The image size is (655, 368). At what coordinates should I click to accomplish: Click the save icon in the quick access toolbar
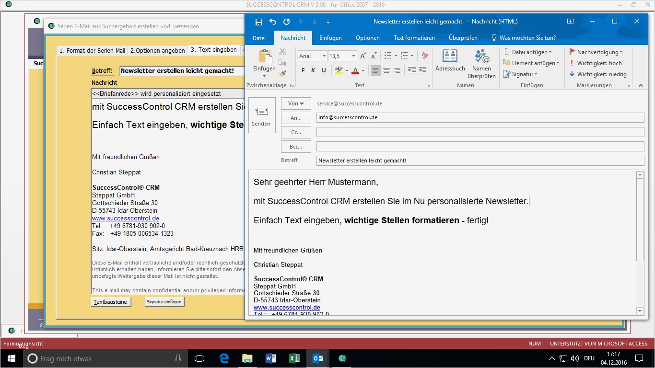click(x=259, y=22)
